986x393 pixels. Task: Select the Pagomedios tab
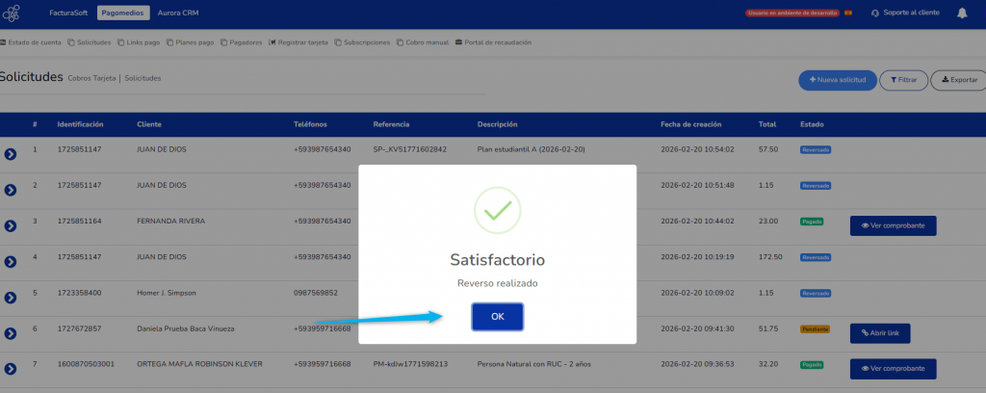coord(123,13)
